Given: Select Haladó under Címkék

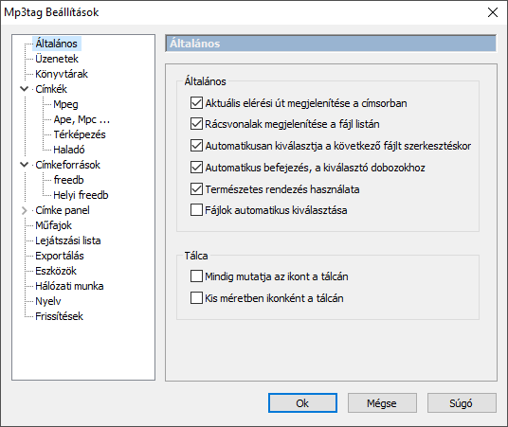Looking at the screenshot, I should pos(69,150).
